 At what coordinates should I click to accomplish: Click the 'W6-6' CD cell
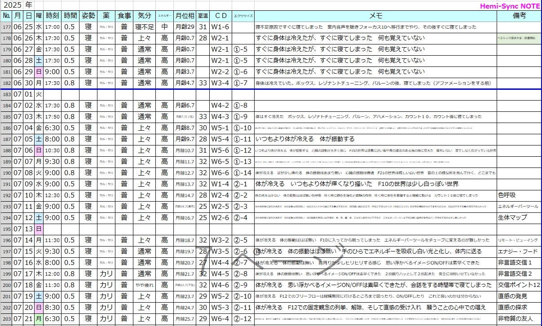(x=220, y=173)
